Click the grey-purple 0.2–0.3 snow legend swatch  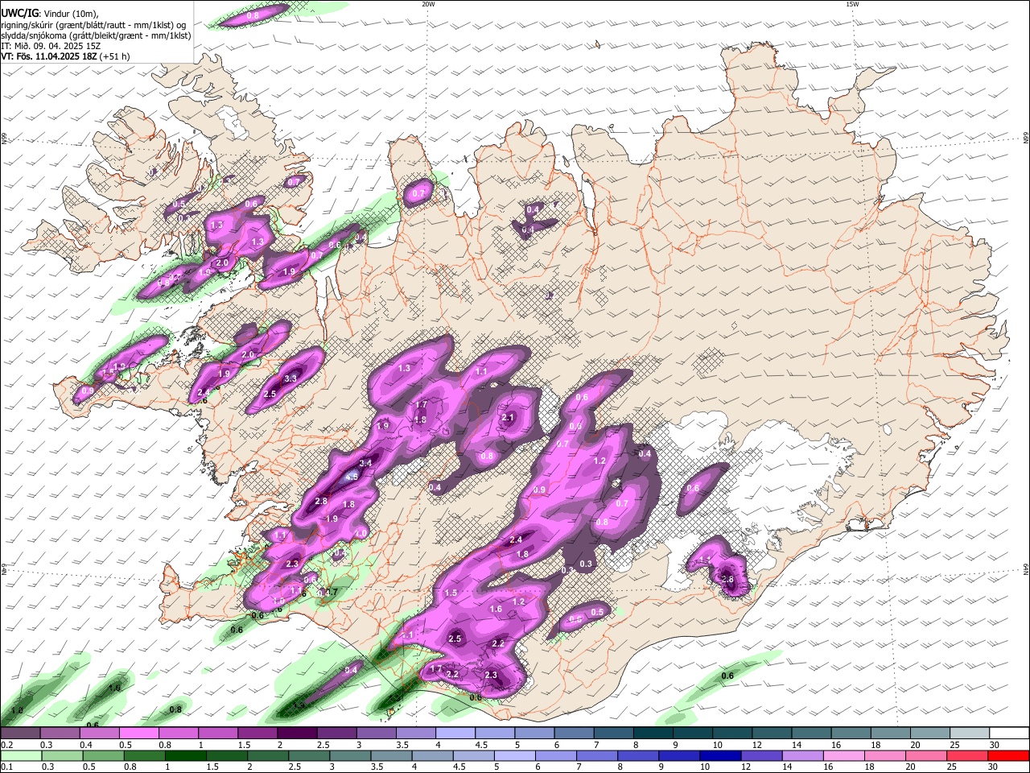click(21, 734)
